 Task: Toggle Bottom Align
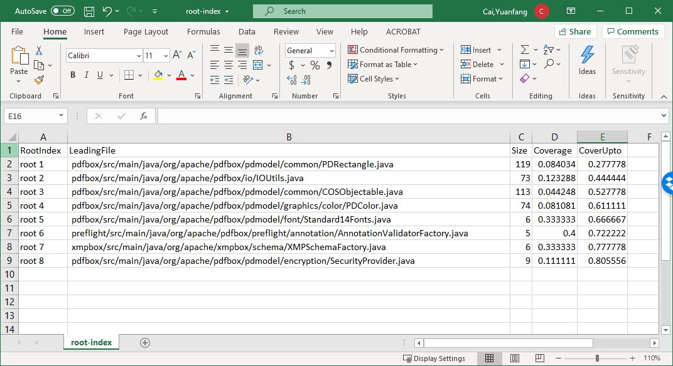242,51
